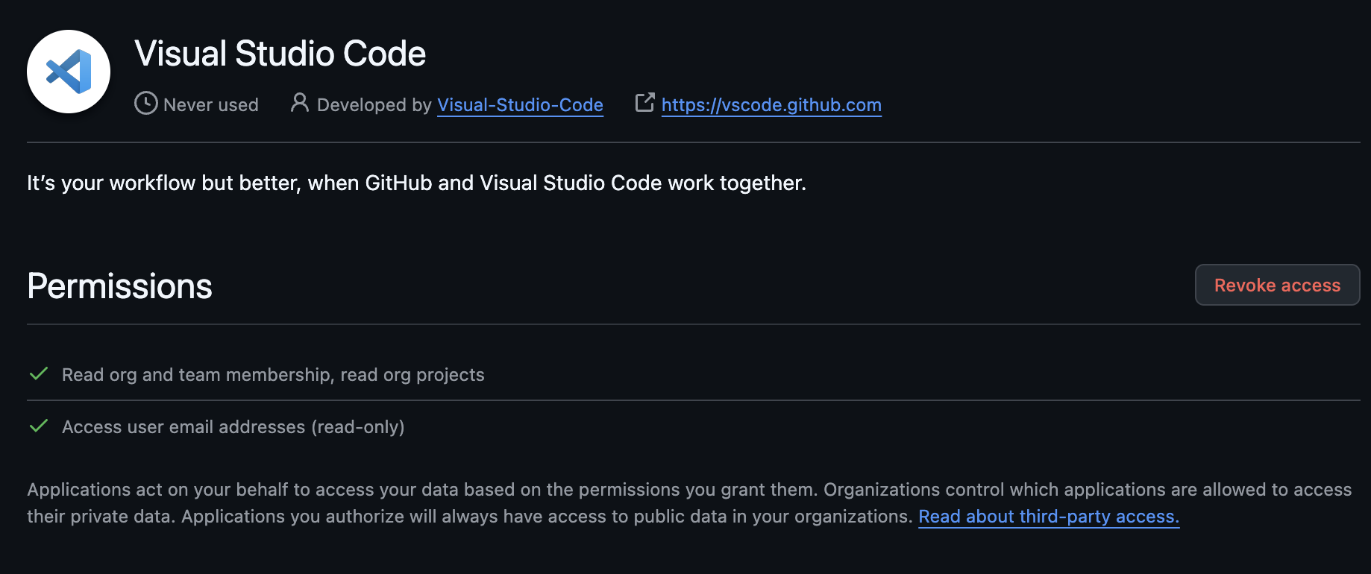Click the clock icon beside Never used
The image size is (1371, 574).
point(145,103)
